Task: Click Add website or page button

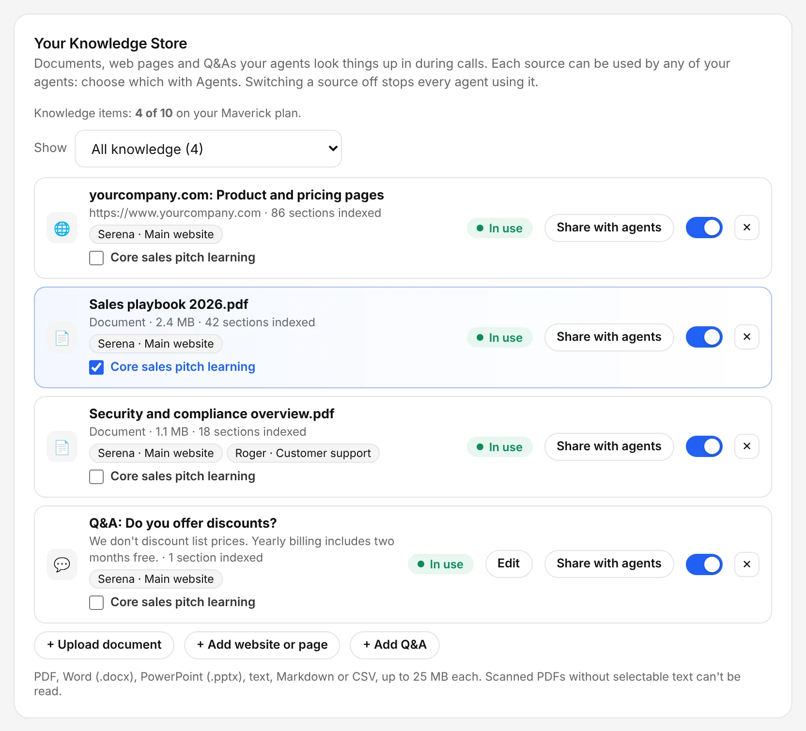Action: (262, 645)
